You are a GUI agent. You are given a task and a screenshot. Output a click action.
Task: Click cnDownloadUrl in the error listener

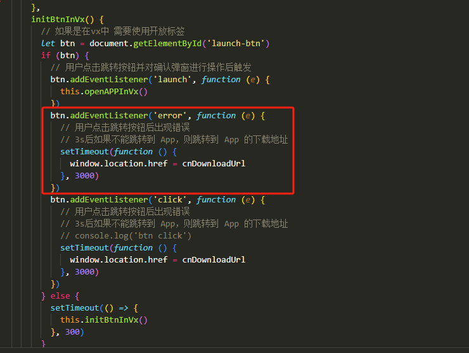click(x=214, y=164)
